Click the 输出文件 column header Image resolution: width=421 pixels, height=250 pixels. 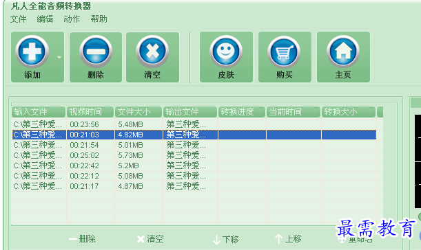click(x=190, y=112)
